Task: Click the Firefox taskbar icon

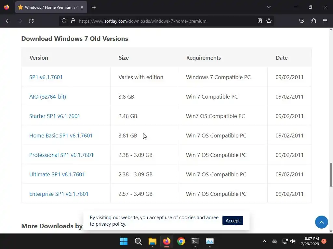Action: (x=167, y=241)
